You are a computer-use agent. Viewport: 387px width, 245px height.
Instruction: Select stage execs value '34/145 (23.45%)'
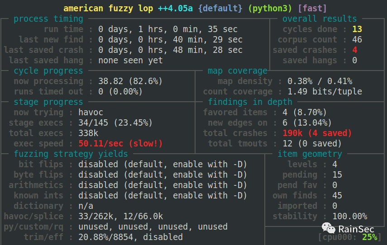tap(115, 122)
